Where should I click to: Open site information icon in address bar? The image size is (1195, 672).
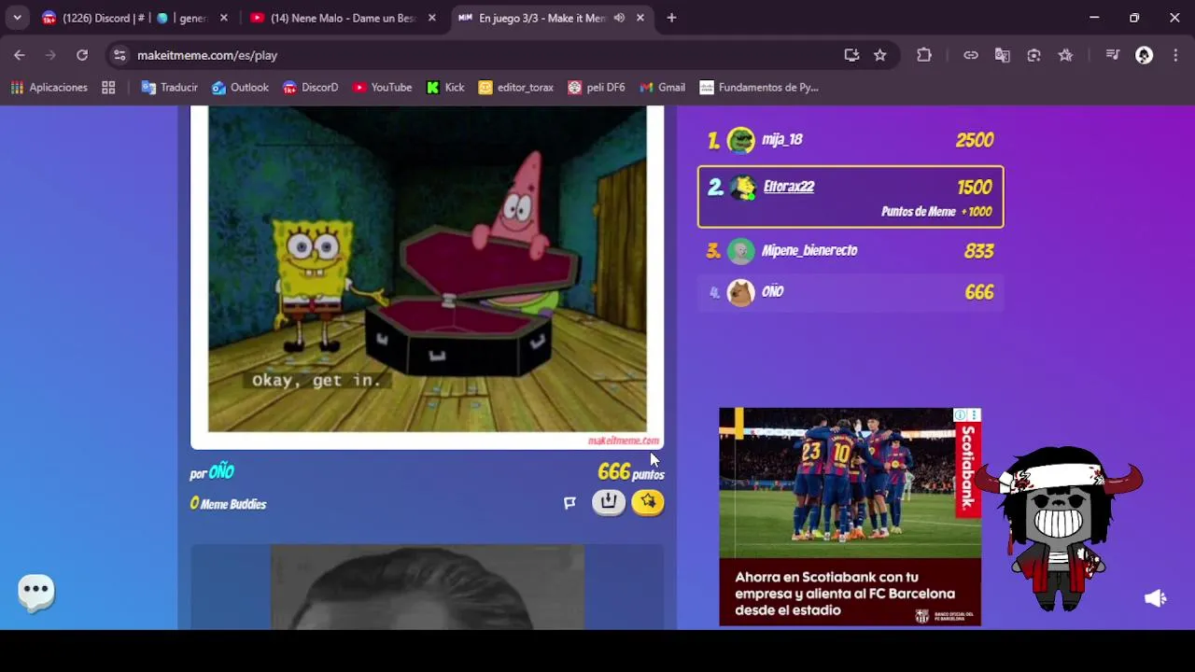(119, 55)
